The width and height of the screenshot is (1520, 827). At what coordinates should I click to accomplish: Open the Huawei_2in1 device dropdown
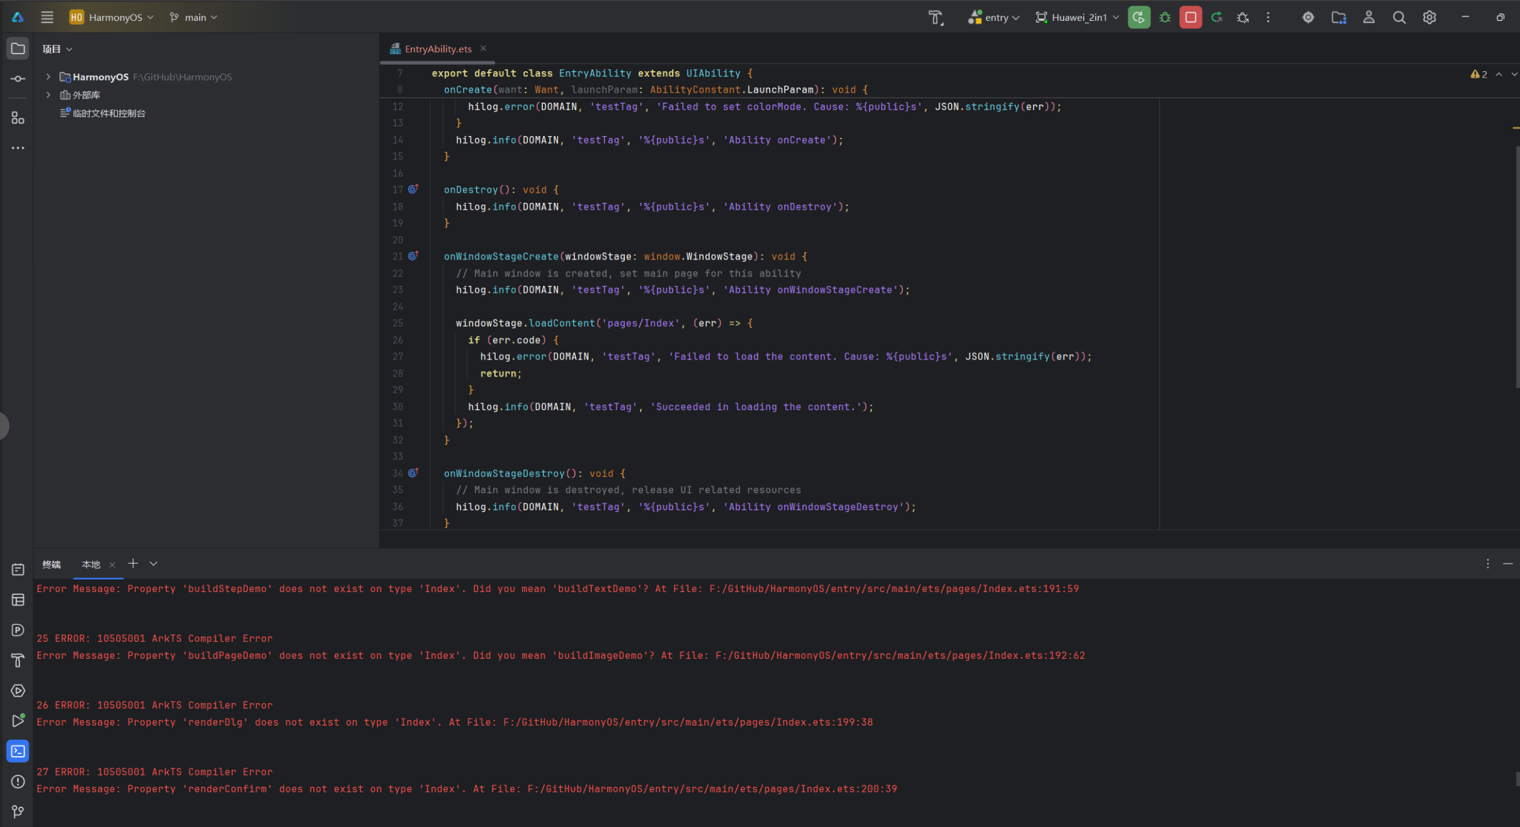(x=1077, y=17)
